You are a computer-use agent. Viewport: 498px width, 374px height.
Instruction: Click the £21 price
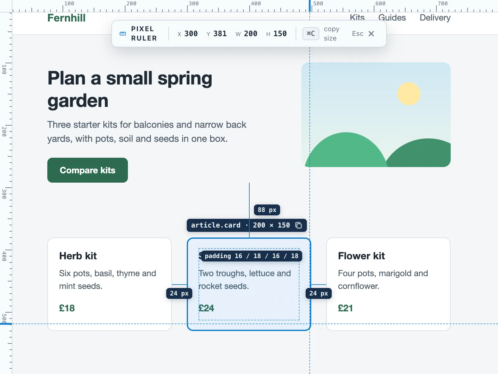(345, 308)
